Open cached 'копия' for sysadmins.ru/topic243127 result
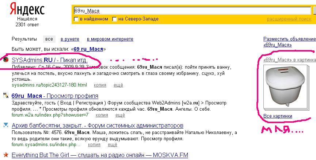 tap(100, 85)
